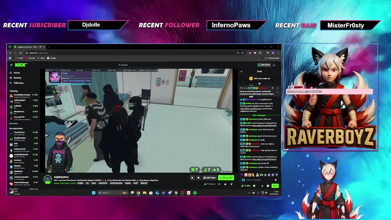Click the KICK logo in the header
Viewport: 391px width, 220px height.
pos(21,65)
